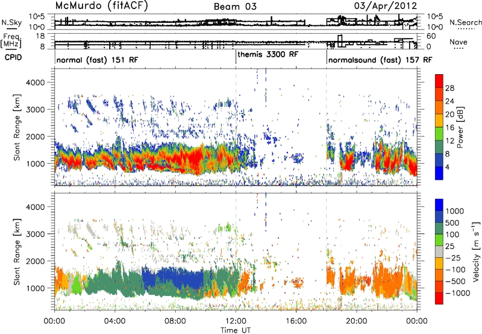Click the Time UT axis title
The height and width of the screenshot is (334, 482).
point(236,330)
